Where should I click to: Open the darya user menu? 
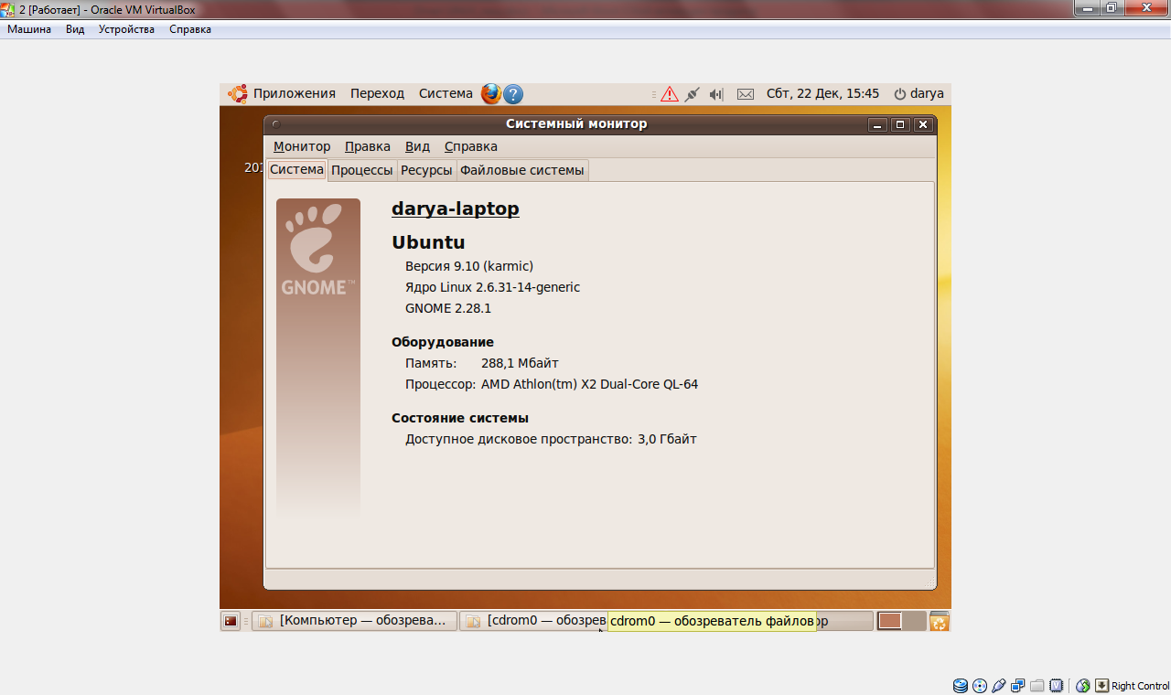coord(927,93)
